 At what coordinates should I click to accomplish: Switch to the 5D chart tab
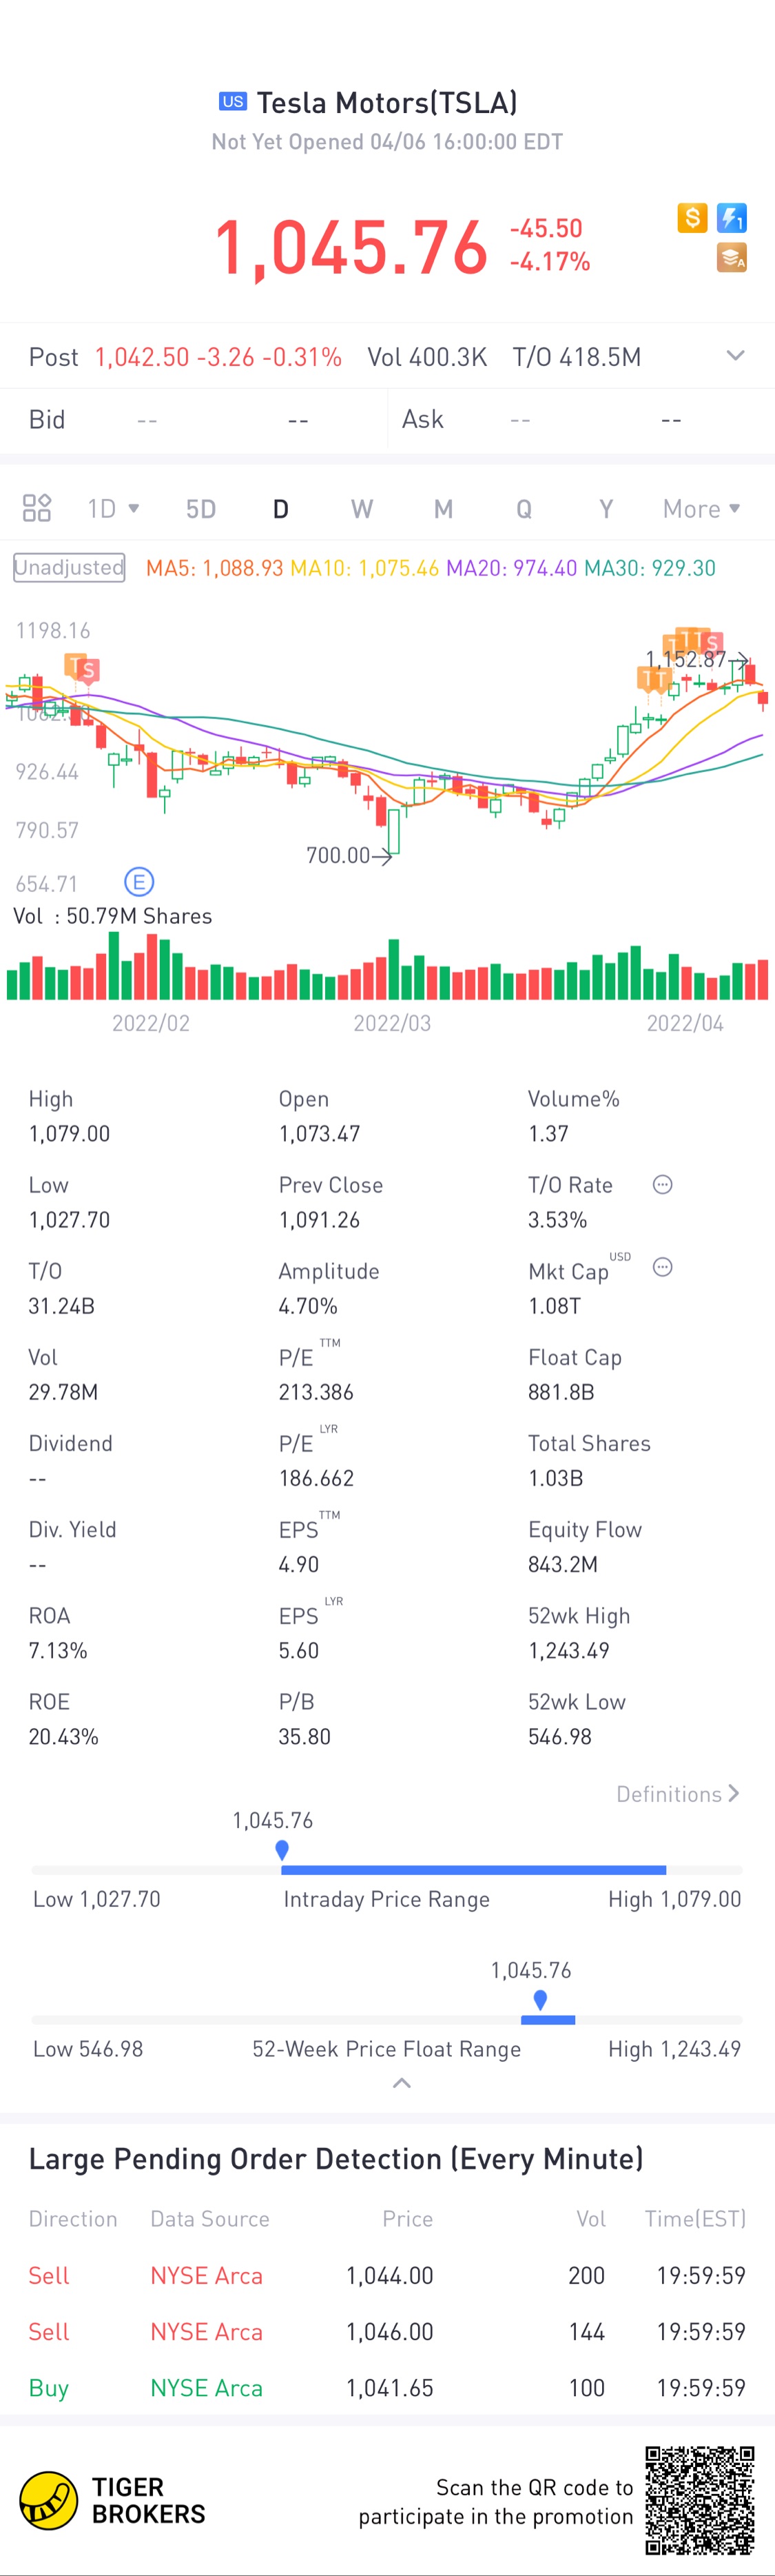coord(201,509)
